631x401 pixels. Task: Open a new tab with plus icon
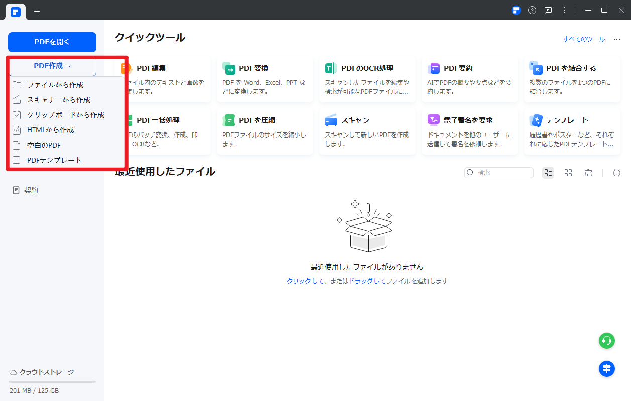[x=37, y=11]
